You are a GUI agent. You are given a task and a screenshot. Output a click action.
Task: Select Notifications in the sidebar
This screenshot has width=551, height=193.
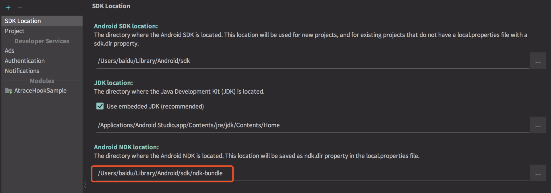click(x=22, y=71)
